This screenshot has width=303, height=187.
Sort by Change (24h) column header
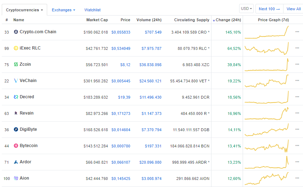click(x=228, y=20)
